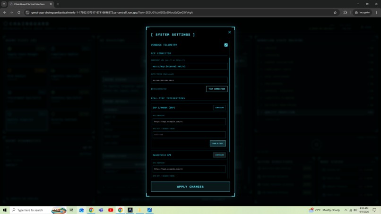The image size is (381, 214).
Task: Click Configure for SAP S/4HANA (ERP)
Action: coord(219,108)
